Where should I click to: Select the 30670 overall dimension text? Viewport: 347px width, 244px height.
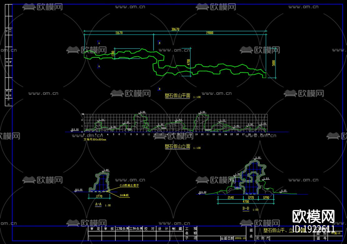pos(175,29)
